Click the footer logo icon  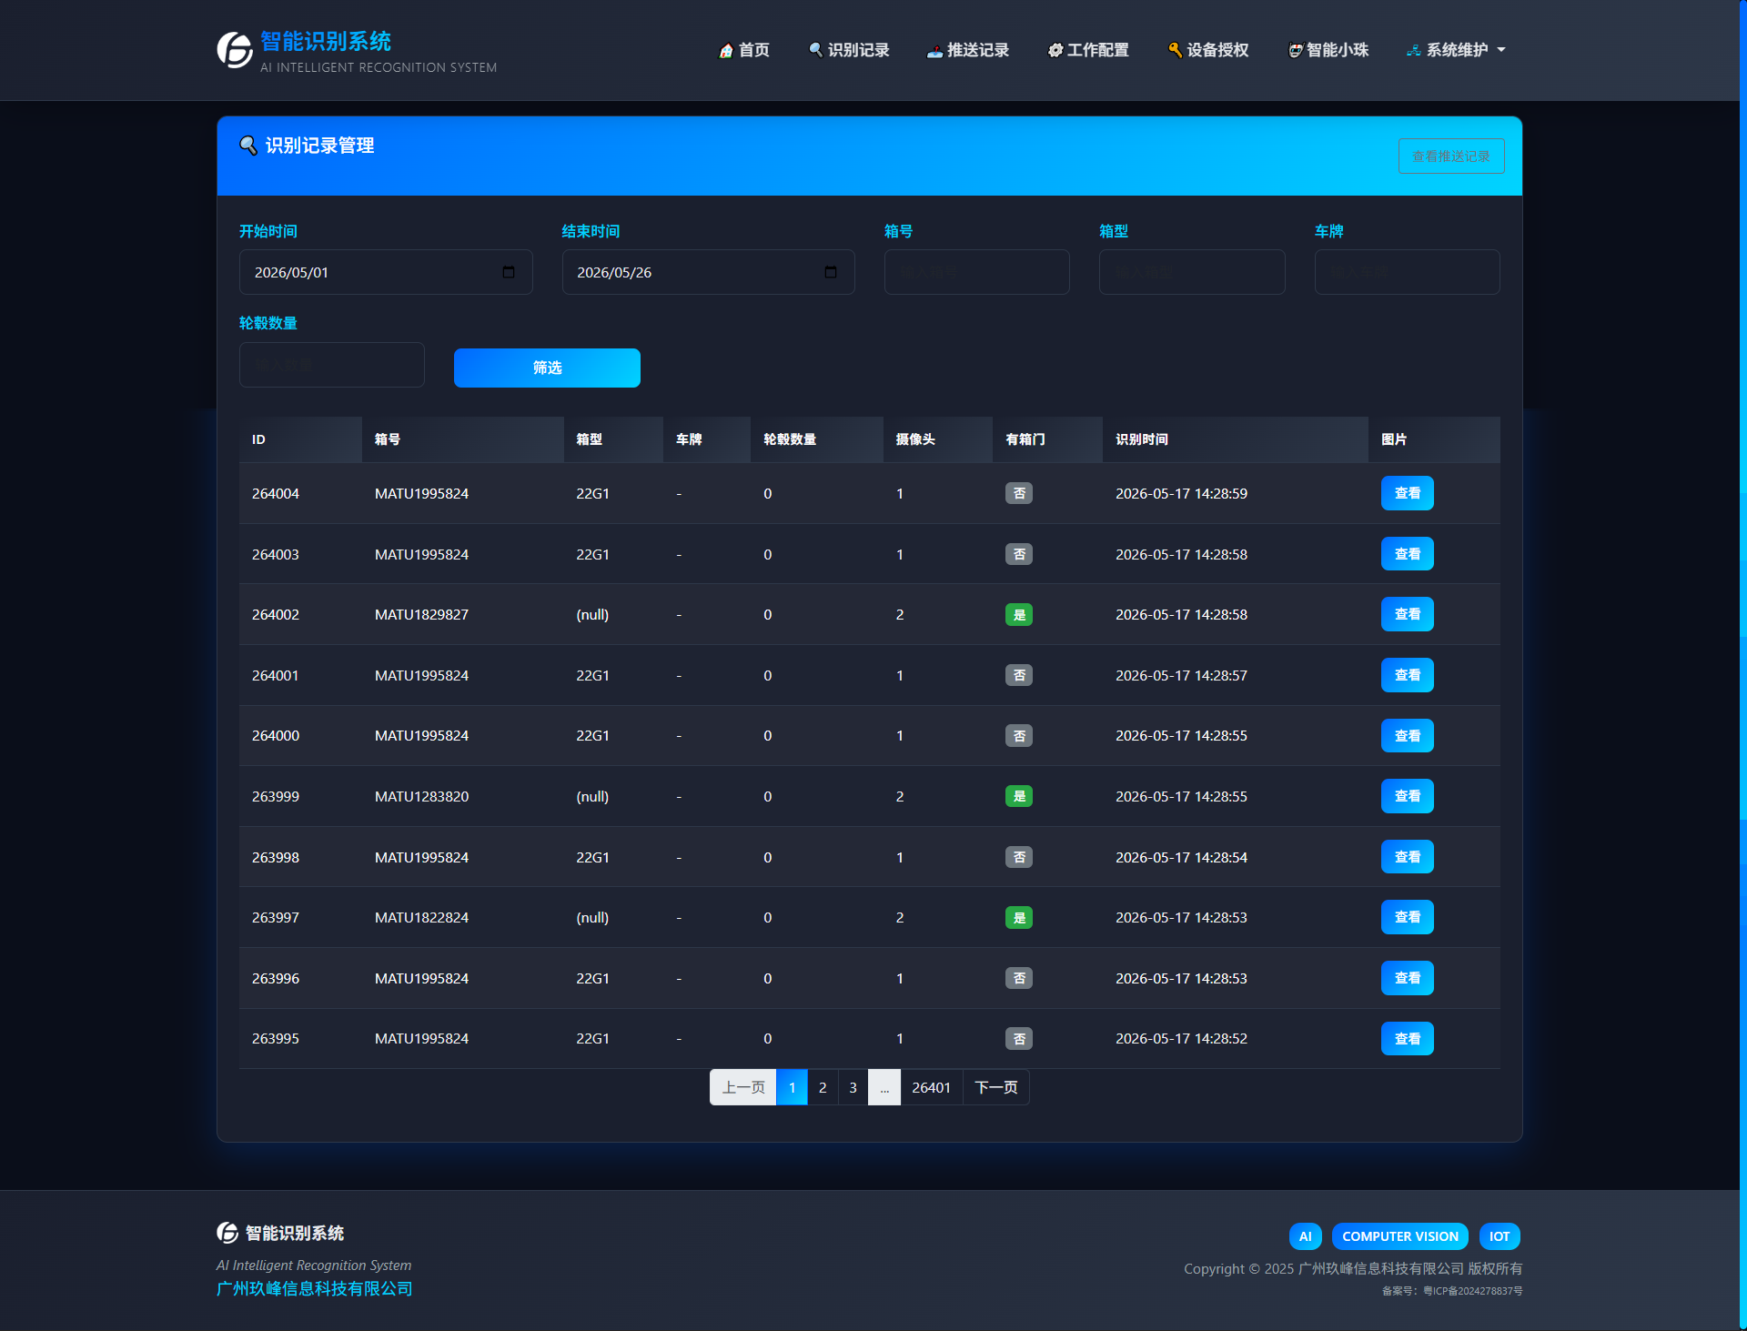point(227,1233)
